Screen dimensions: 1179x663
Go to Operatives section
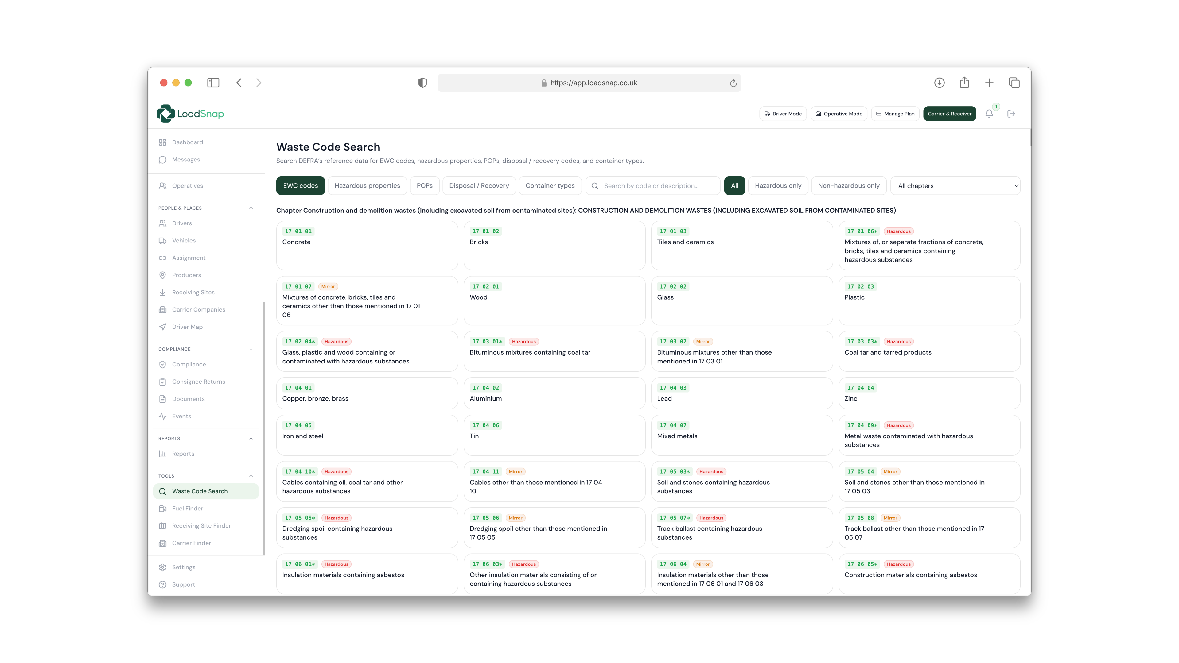coord(206,186)
